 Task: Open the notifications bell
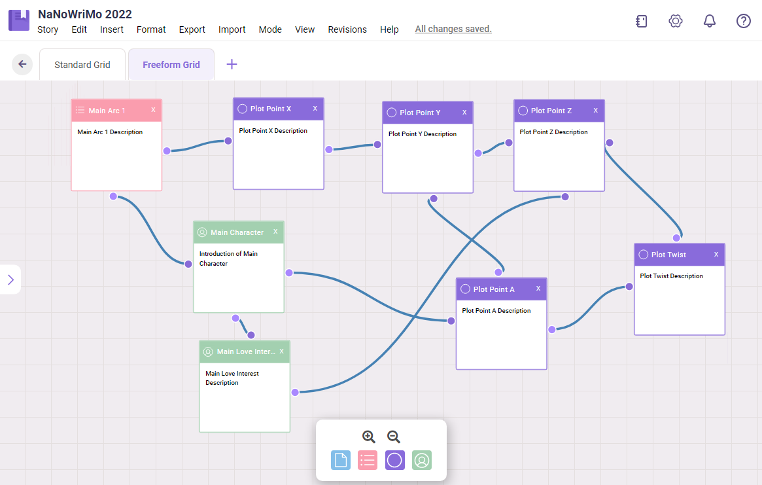[x=710, y=21]
